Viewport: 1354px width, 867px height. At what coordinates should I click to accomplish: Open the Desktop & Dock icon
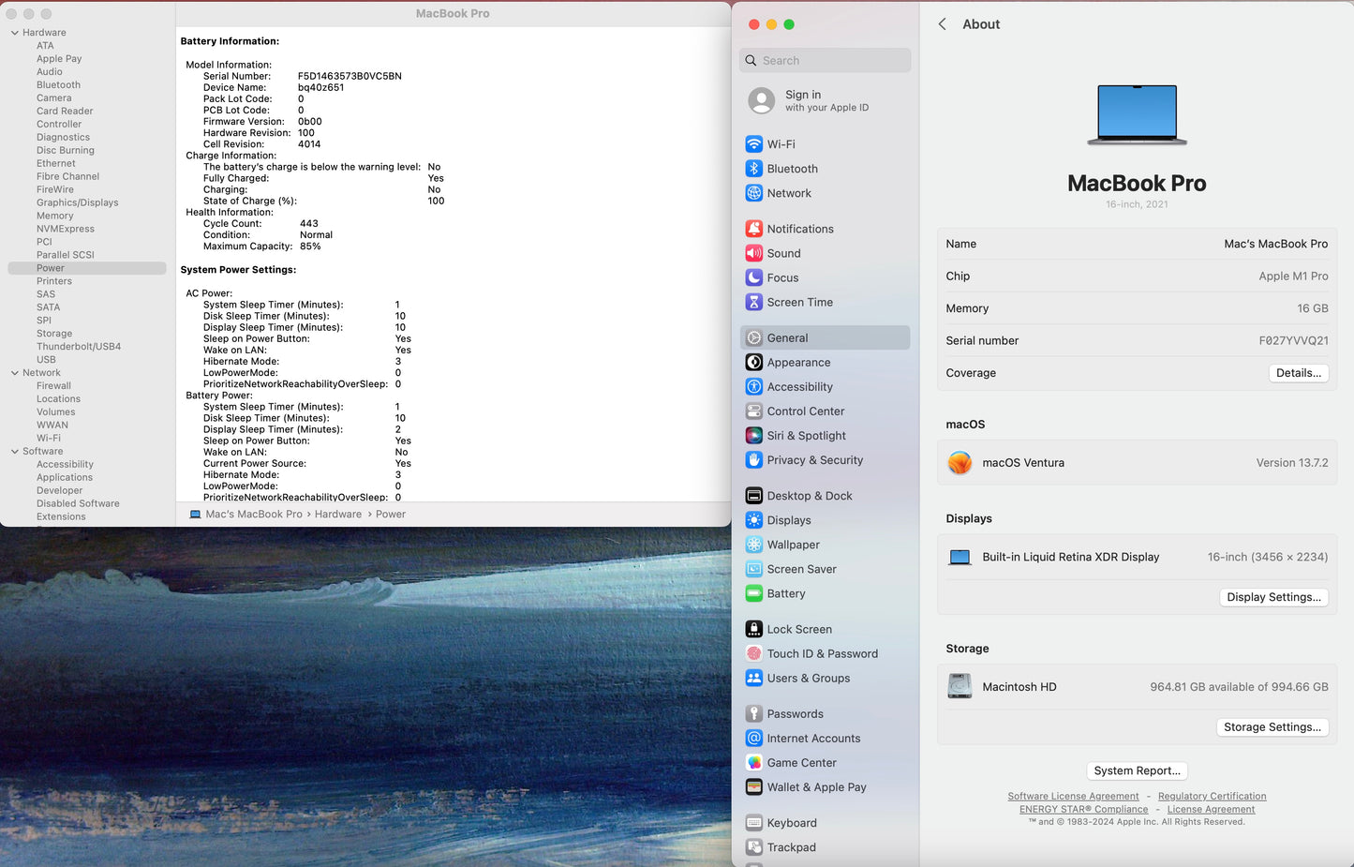coord(754,496)
